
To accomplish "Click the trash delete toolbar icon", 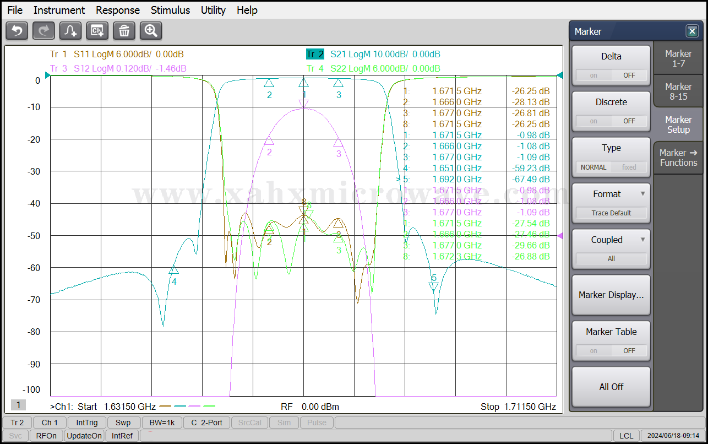I will coord(124,31).
